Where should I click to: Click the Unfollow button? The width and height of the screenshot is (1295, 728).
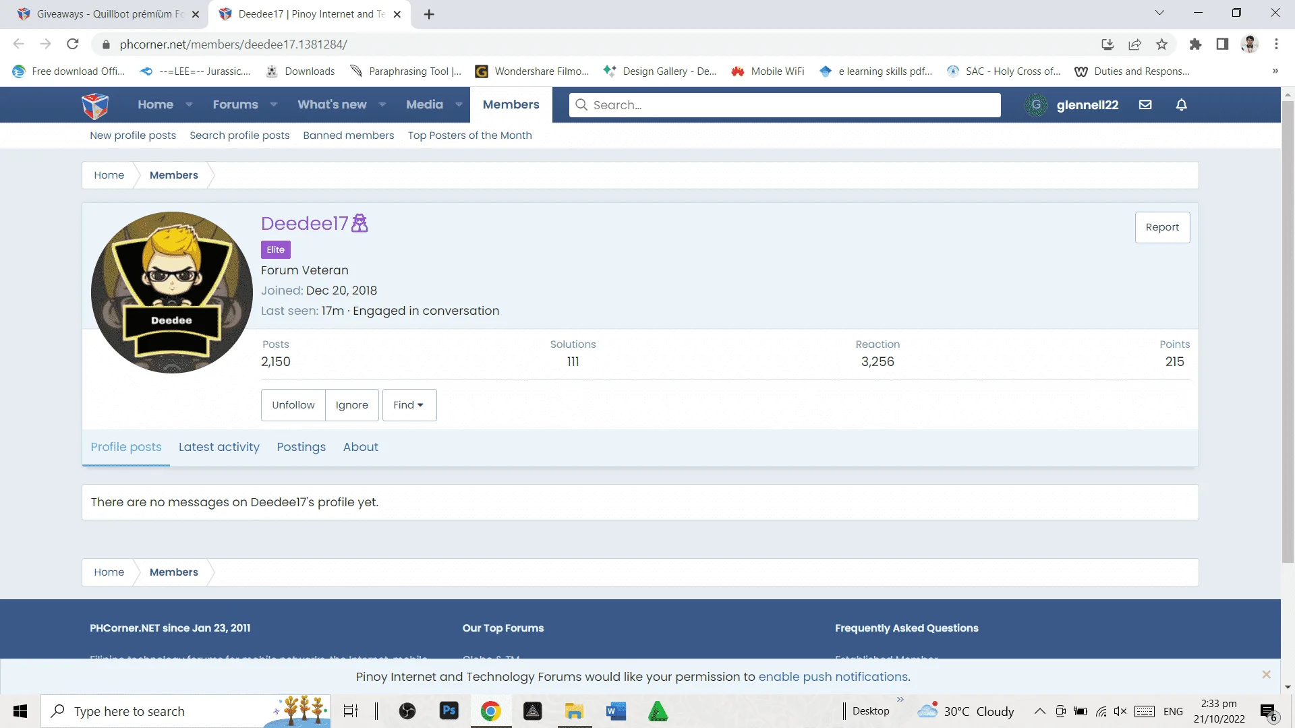(293, 405)
